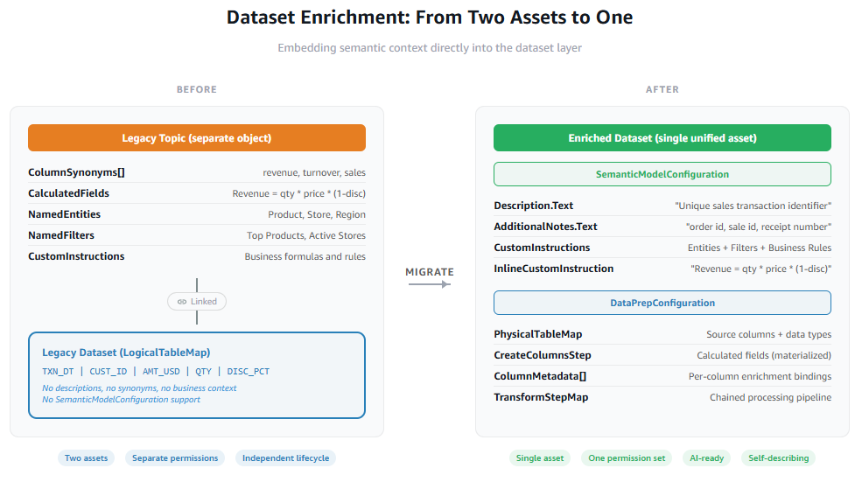Click 'Business formulas and rules' value
Viewport: 862px width, 482px height.
[x=305, y=256]
